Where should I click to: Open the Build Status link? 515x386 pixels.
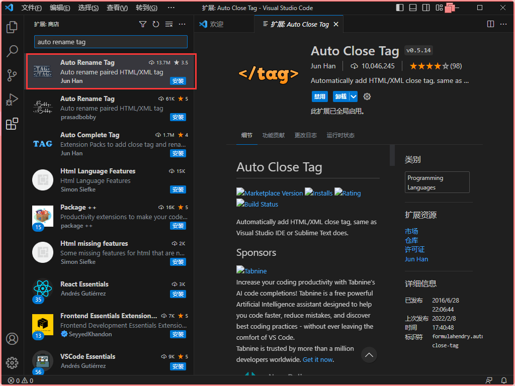point(257,204)
